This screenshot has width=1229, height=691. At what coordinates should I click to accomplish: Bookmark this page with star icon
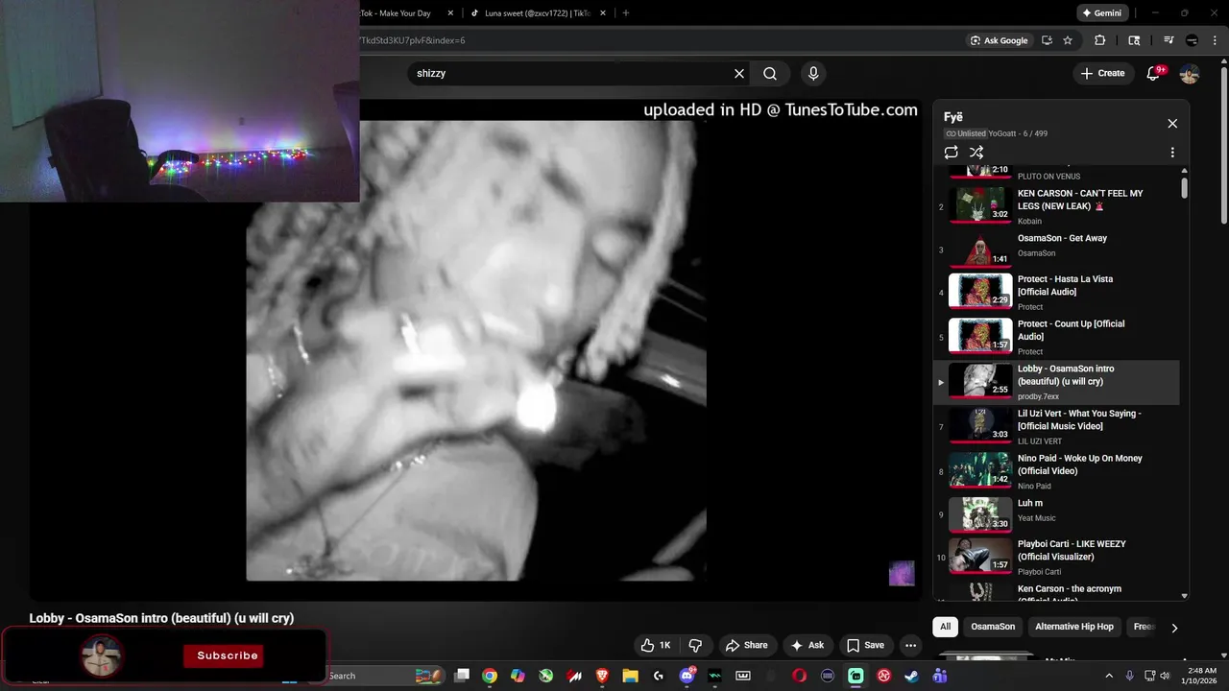coord(1068,40)
